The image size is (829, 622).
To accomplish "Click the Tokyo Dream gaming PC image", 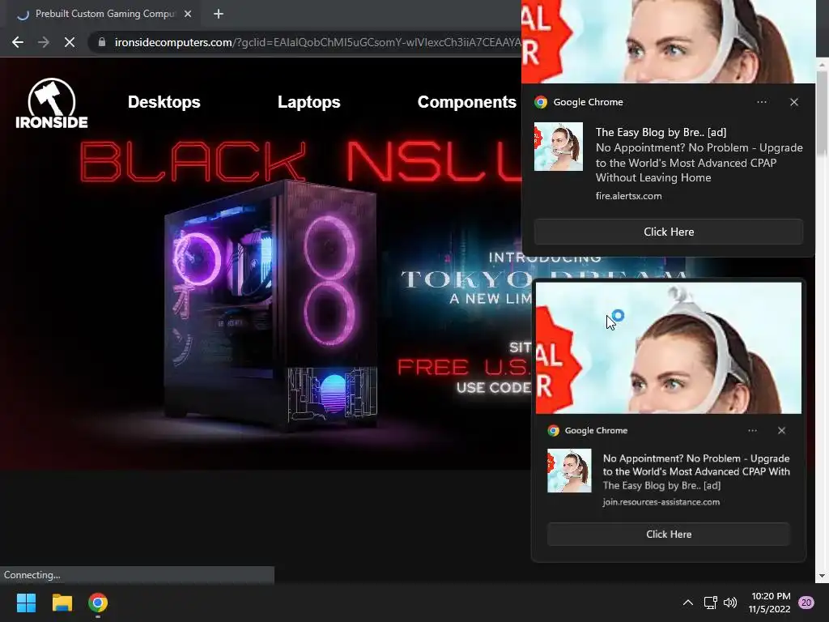I will [270, 305].
